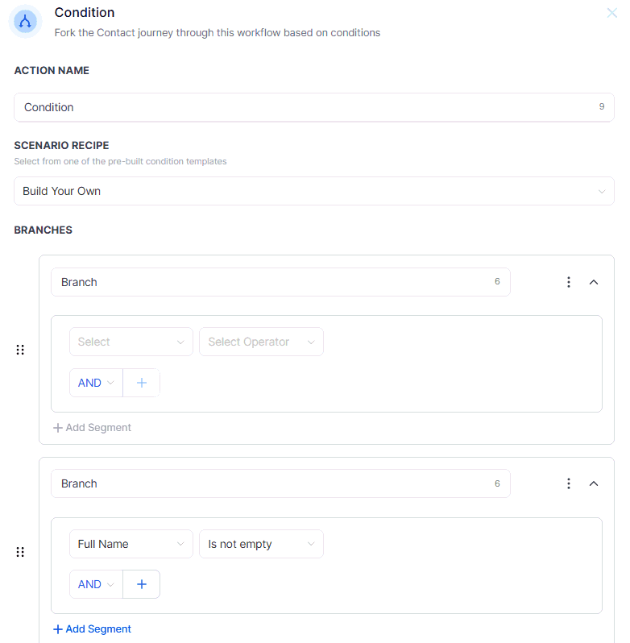This screenshot has height=643, width=630.
Task: Click the first branch drag handle
Action: coord(20,350)
